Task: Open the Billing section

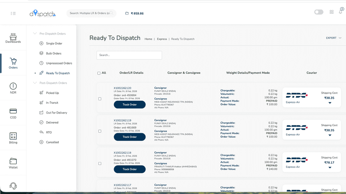Action: click(x=13, y=138)
